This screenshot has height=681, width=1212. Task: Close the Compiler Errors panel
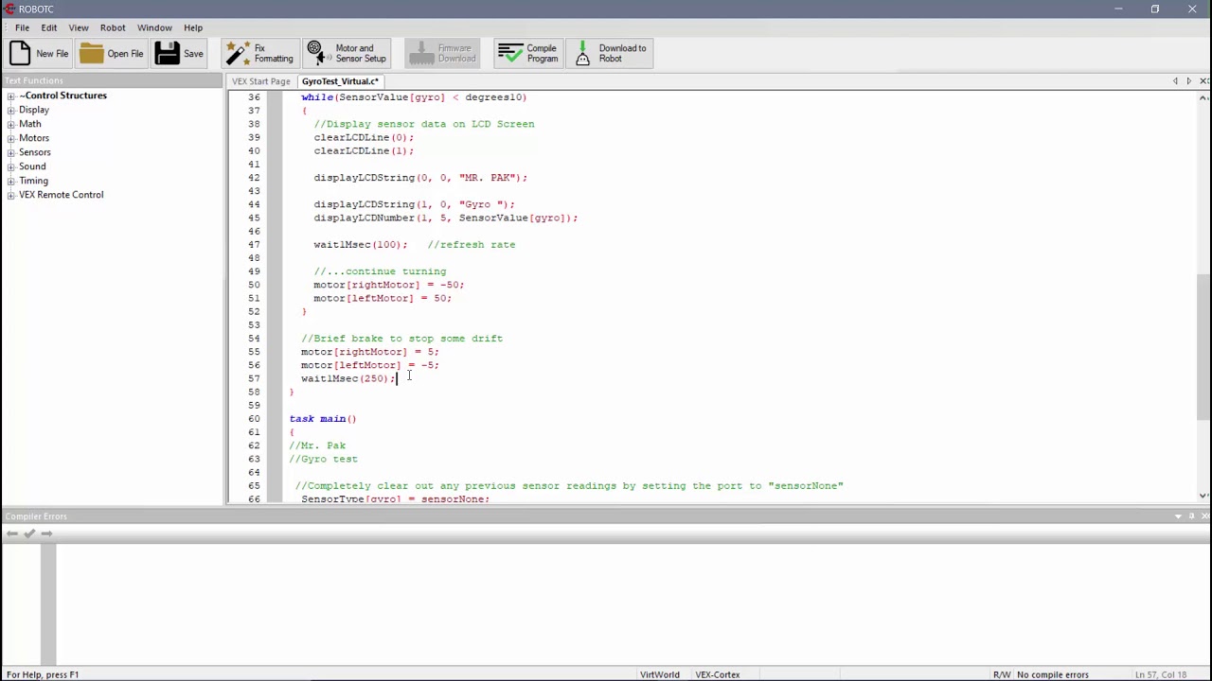[1204, 516]
